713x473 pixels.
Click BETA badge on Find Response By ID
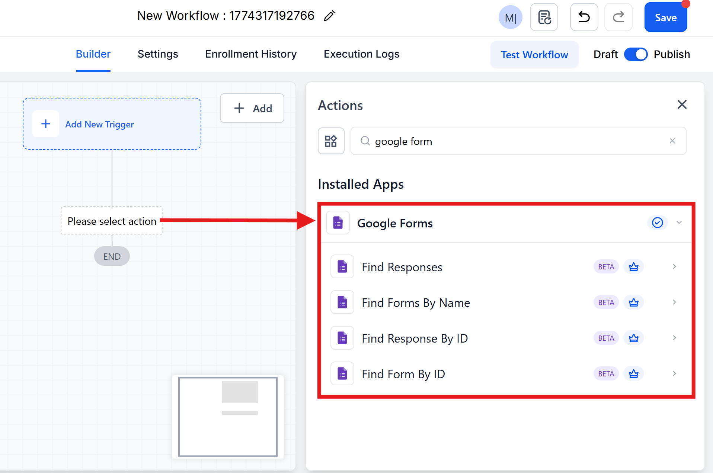pos(606,338)
